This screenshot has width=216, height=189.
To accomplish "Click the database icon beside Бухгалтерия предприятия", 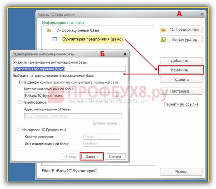I will click(x=54, y=39).
